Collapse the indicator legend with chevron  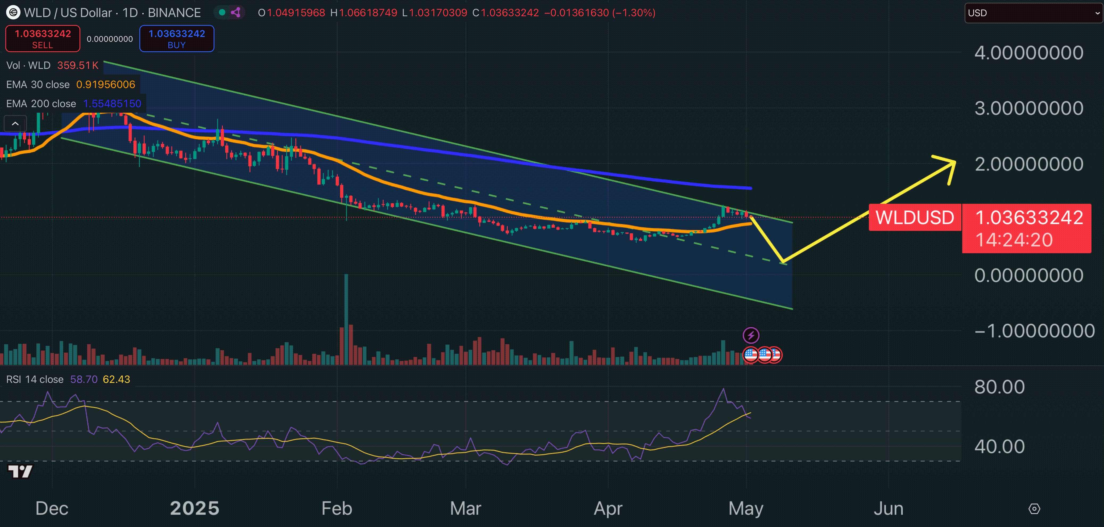pyautogui.click(x=15, y=124)
